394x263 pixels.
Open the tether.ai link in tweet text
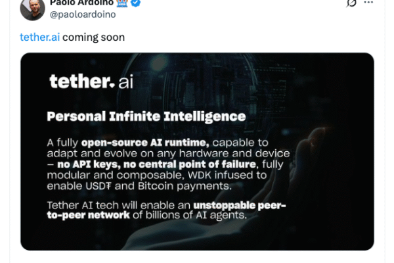click(x=39, y=37)
